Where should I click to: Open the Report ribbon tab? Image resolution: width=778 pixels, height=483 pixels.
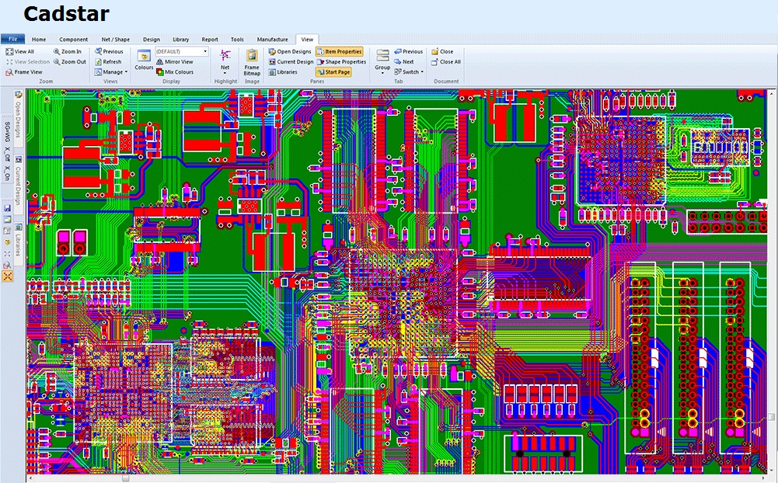210,40
